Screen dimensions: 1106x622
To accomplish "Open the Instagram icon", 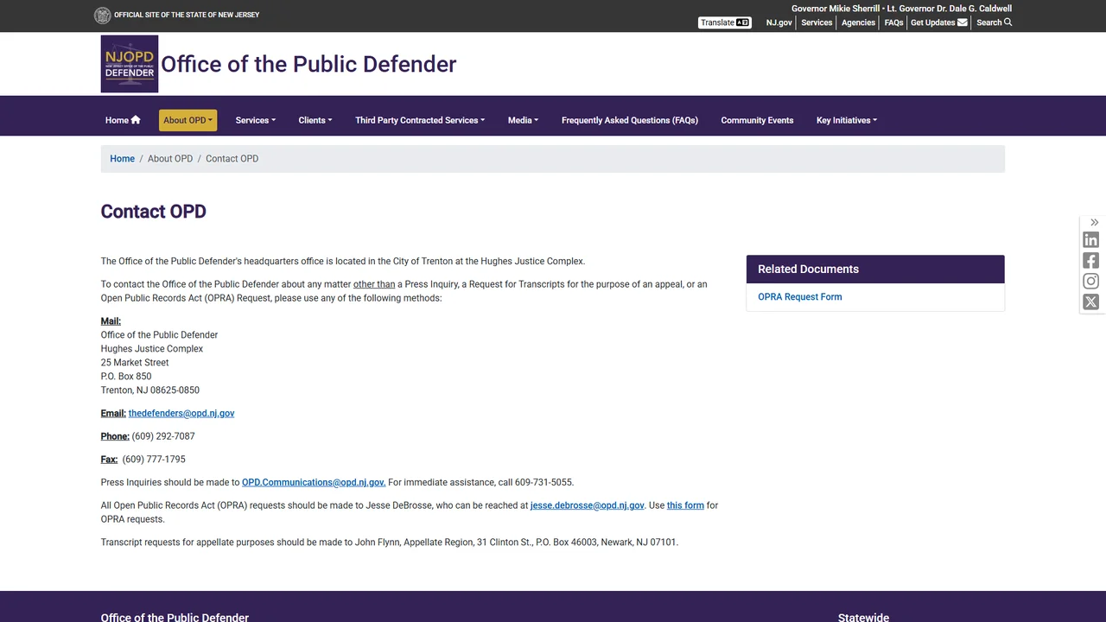I will coord(1091,282).
